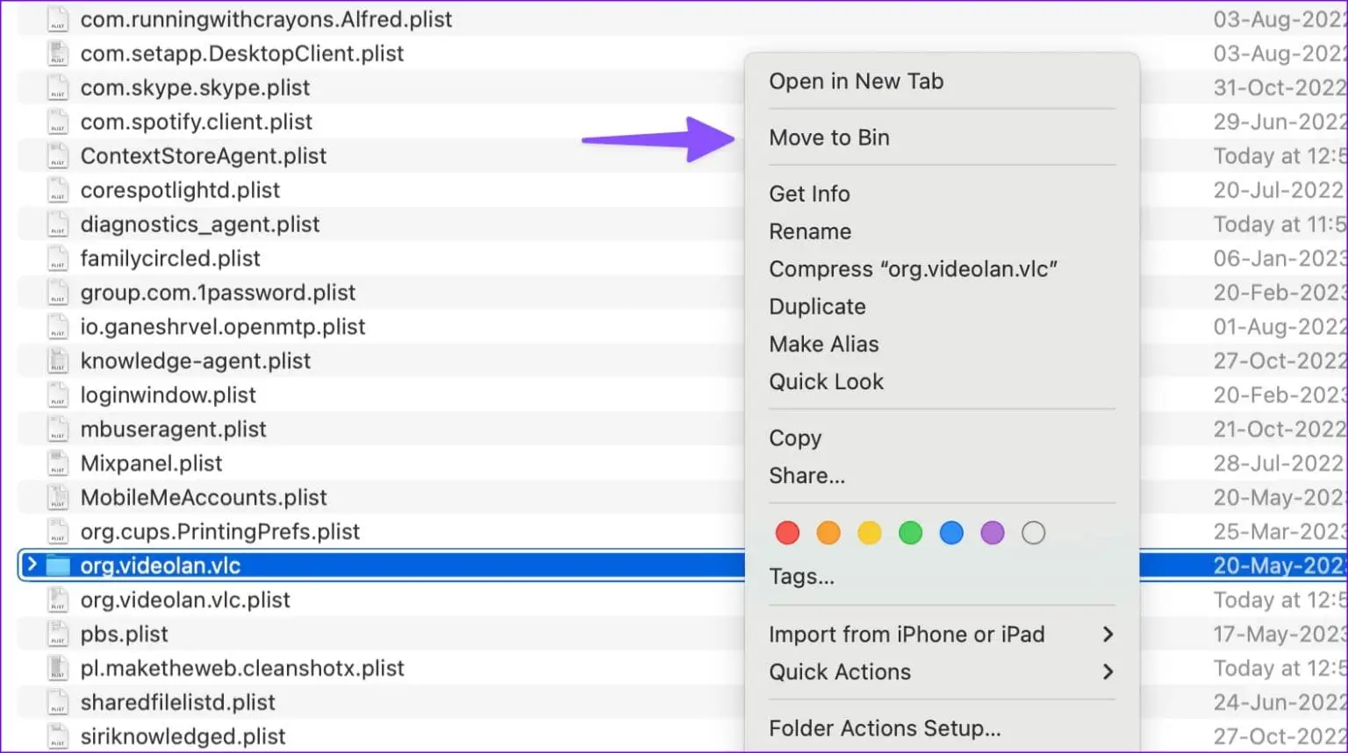Viewport: 1348px width, 753px height.
Task: Apply the yellow tag color
Action: tap(870, 533)
